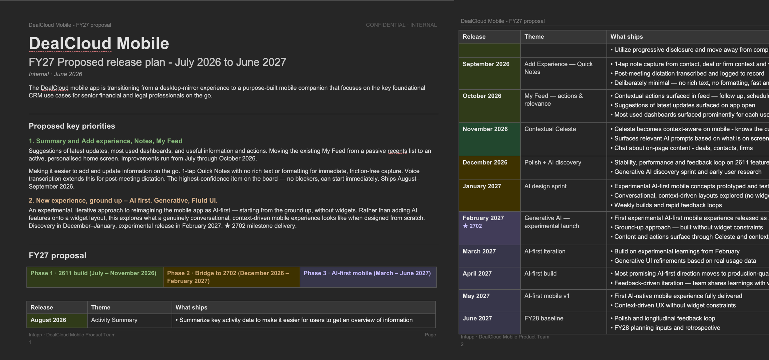The width and height of the screenshot is (769, 360).
Task: Select the Phase 1 · 2611 build cell
Action: 95,277
